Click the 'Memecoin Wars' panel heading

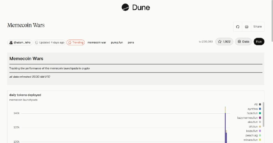coord(26,59)
